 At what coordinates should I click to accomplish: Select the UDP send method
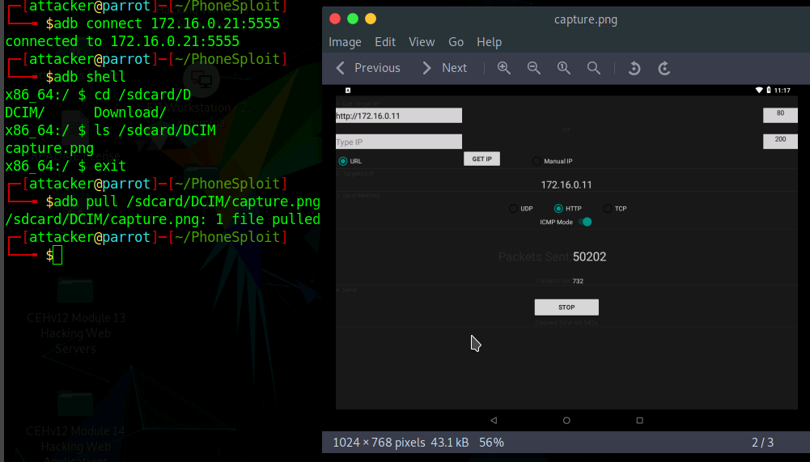click(513, 209)
